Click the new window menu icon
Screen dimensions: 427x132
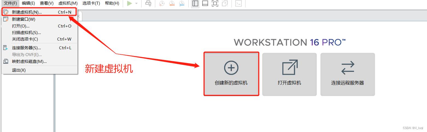pyautogui.click(x=6, y=19)
